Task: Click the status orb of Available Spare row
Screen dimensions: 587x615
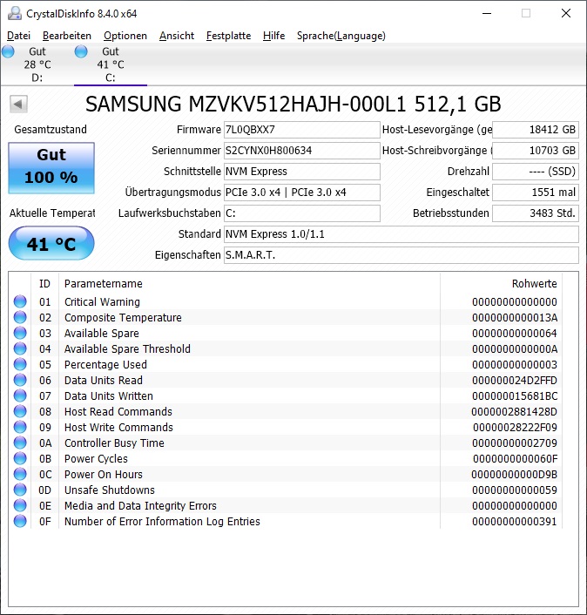Action: (x=20, y=333)
